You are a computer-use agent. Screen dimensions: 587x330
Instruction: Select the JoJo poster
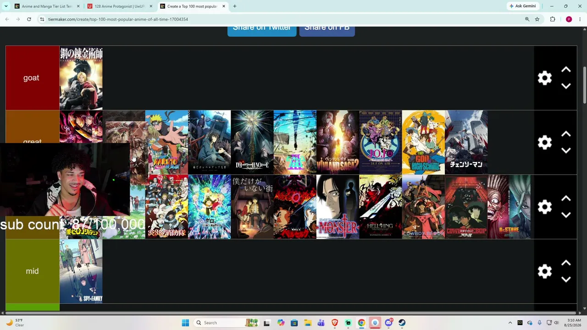tap(381, 143)
